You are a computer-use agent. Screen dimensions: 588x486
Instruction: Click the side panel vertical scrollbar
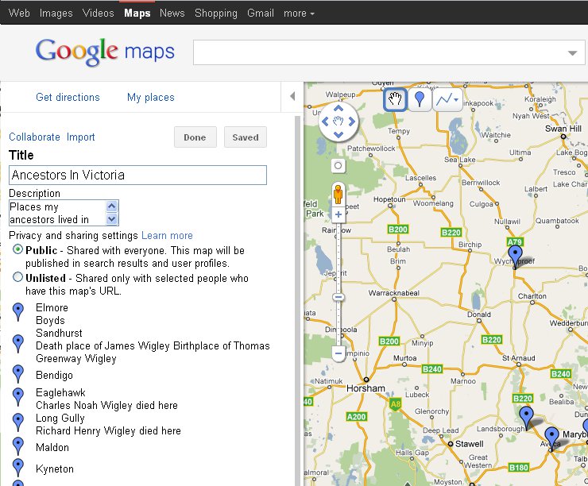click(x=298, y=299)
